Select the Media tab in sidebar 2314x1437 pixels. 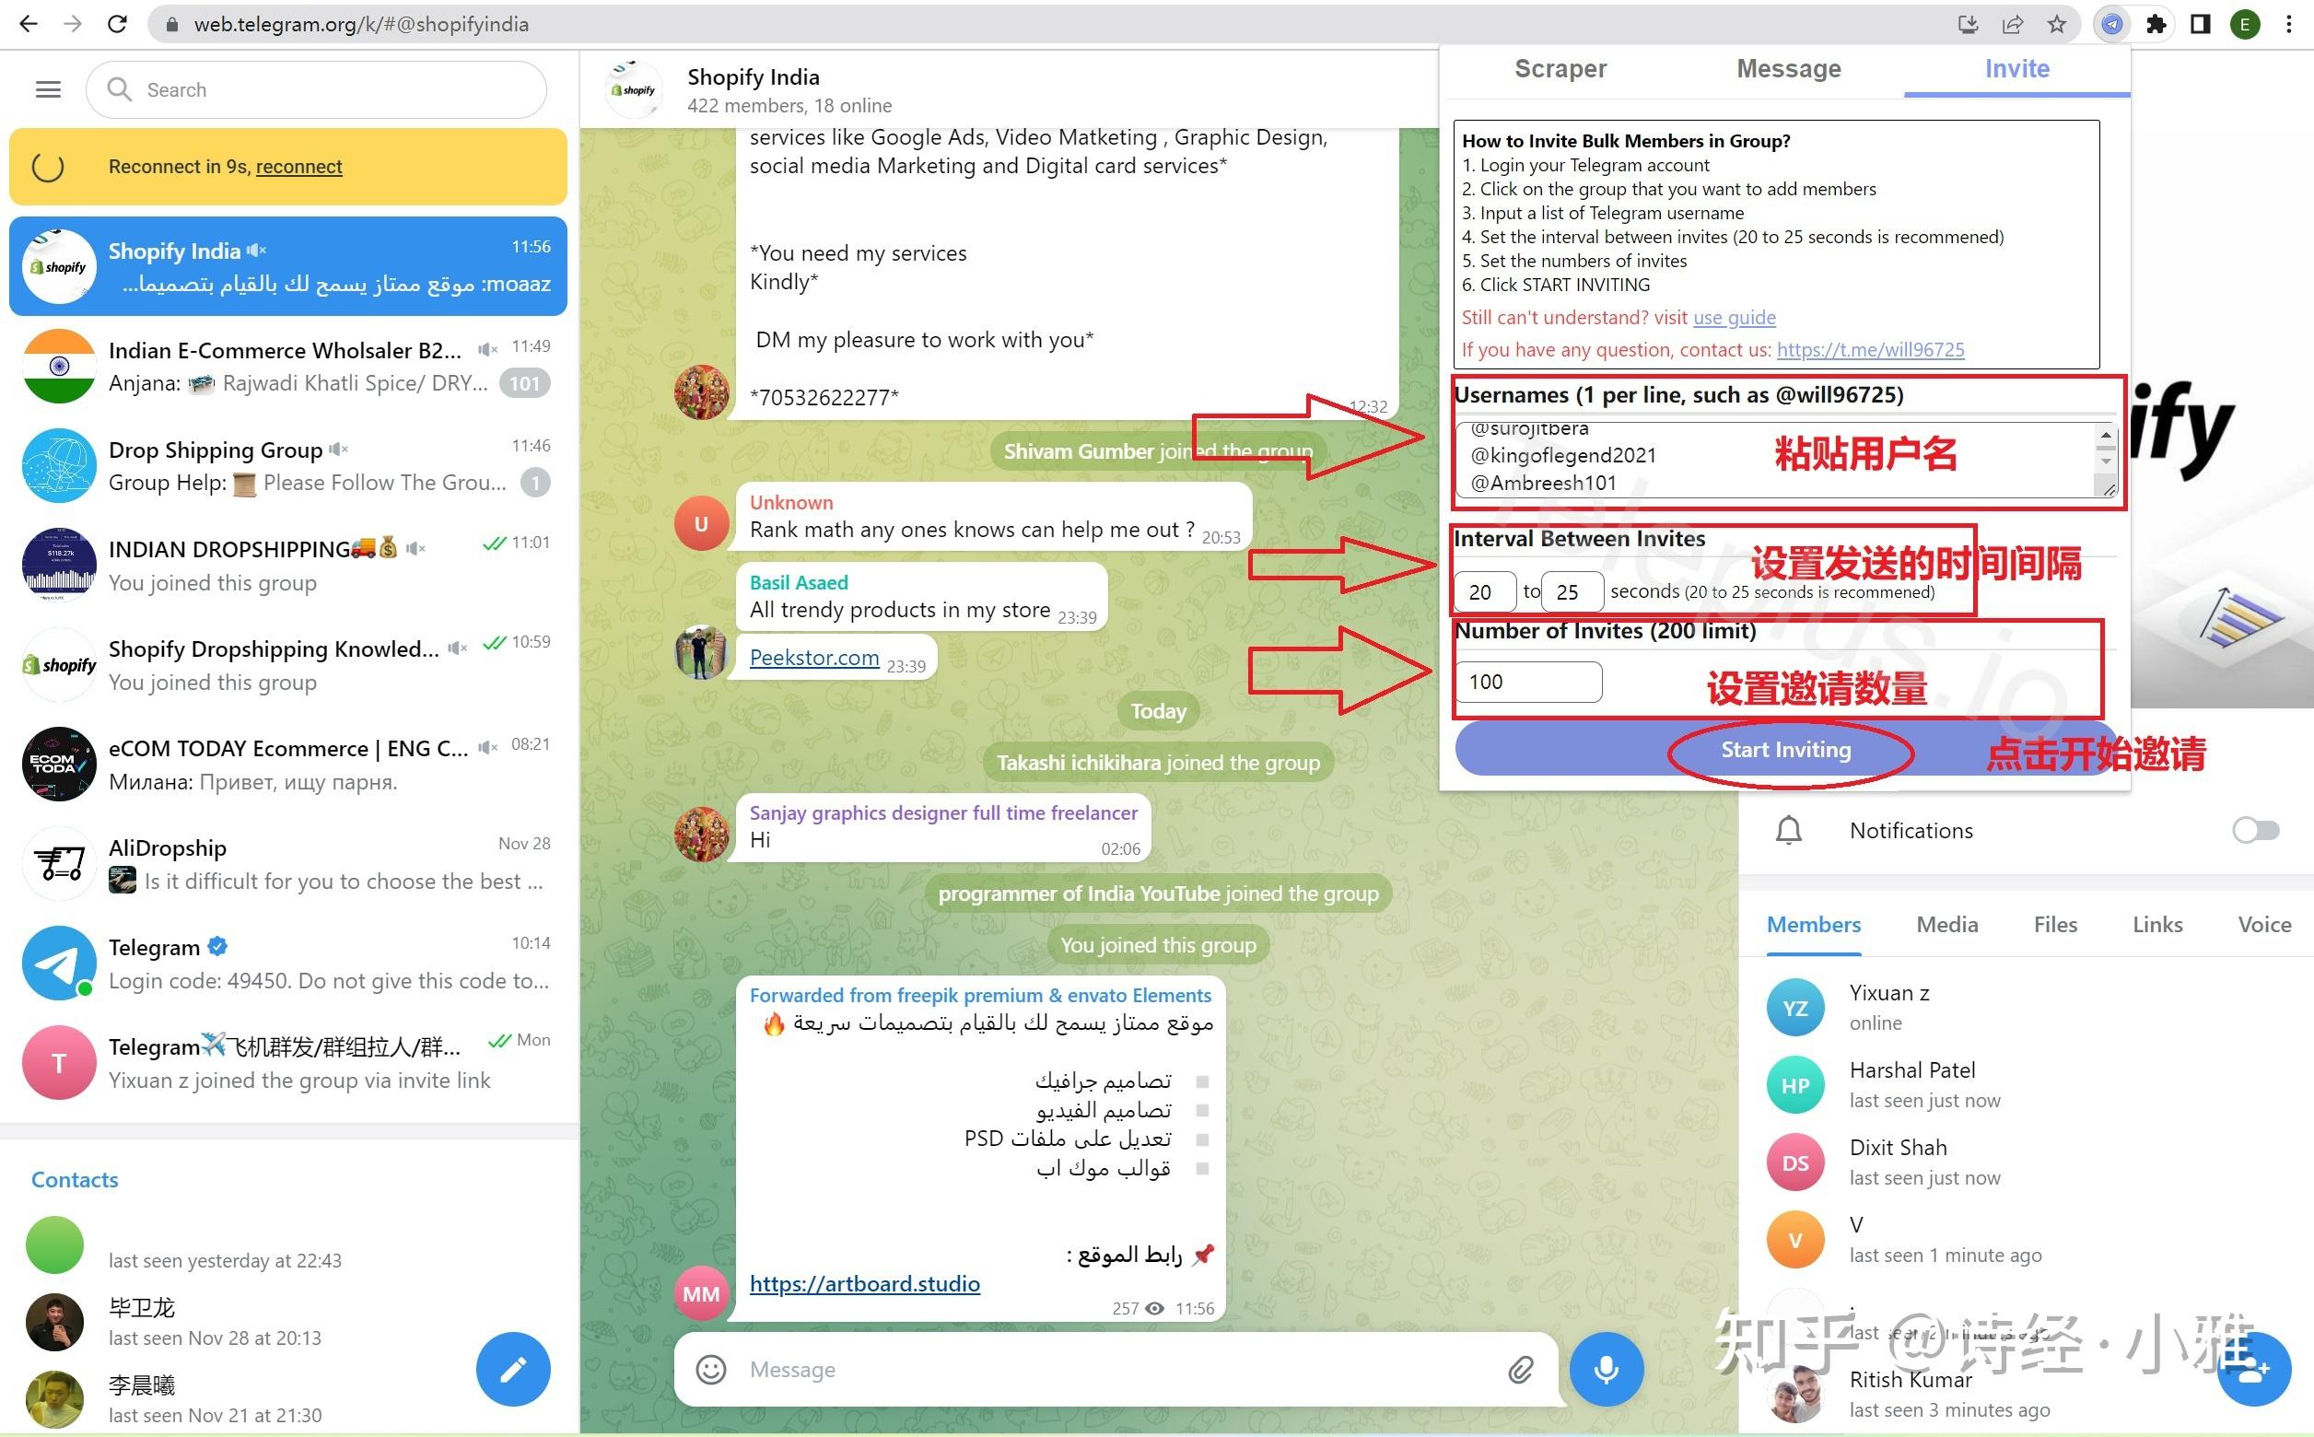click(x=1946, y=924)
